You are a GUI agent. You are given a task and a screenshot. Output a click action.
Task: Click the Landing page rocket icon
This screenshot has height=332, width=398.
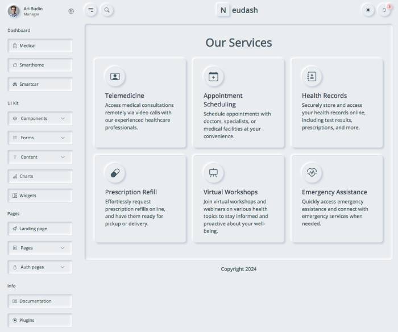15,229
